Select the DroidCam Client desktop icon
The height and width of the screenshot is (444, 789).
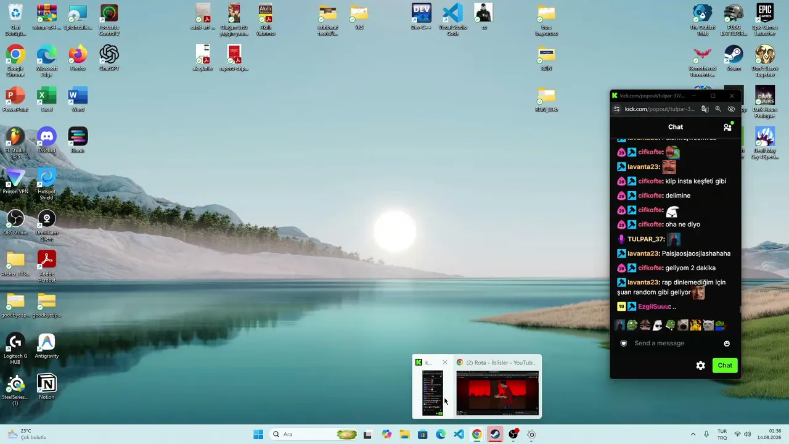tap(46, 225)
